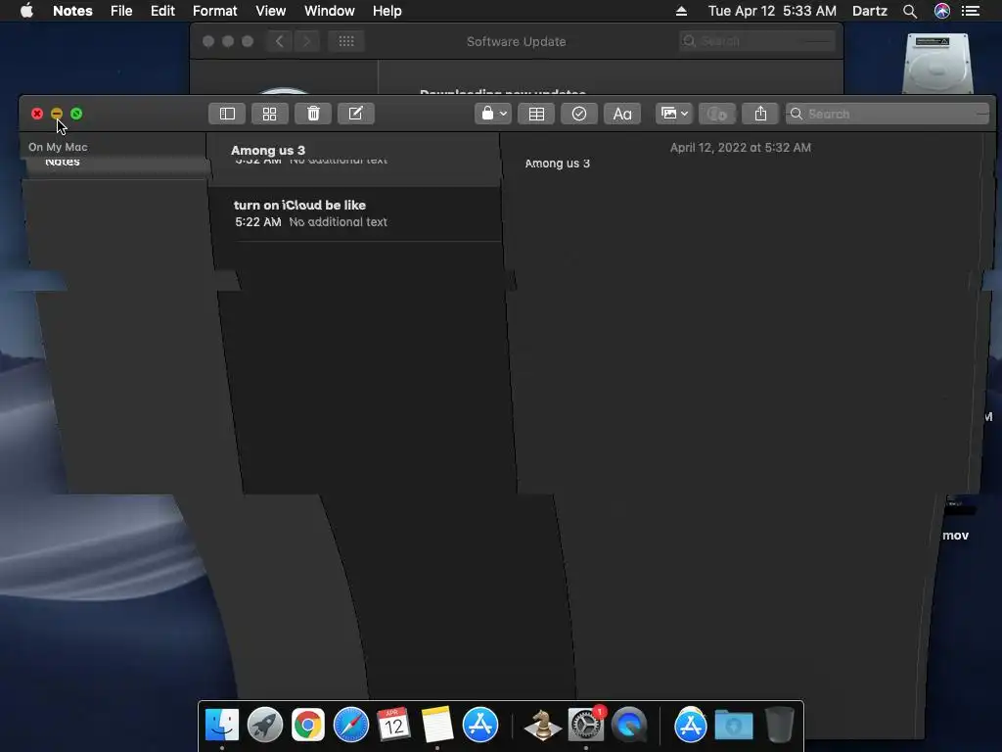Screen dimensions: 1002x752
Task: Insert a table into the note
Action: (536, 114)
